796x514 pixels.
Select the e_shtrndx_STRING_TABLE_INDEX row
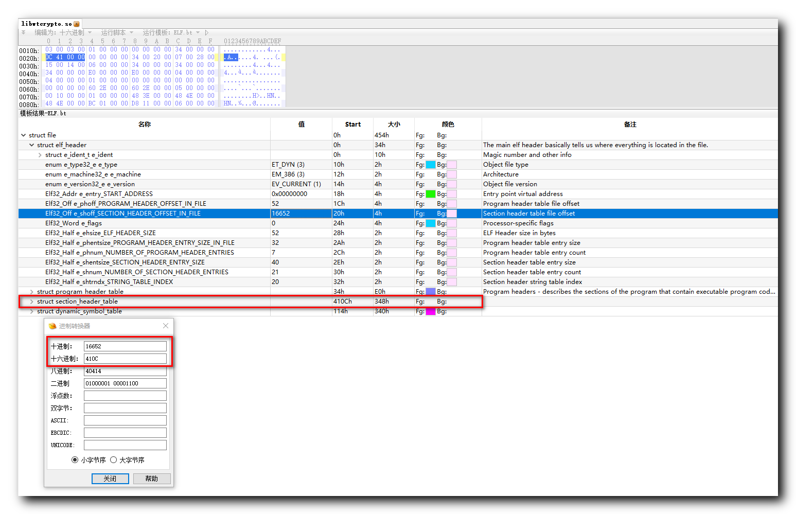click(x=398, y=282)
